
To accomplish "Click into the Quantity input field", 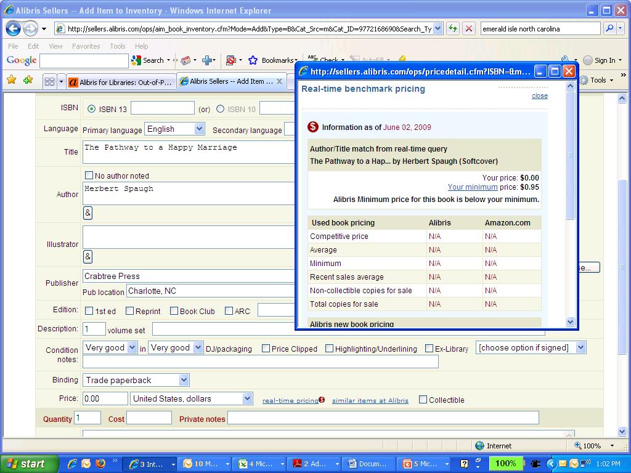I will pyautogui.click(x=88, y=418).
